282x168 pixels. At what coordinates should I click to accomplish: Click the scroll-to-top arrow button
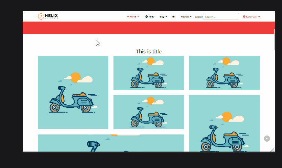coord(267,139)
